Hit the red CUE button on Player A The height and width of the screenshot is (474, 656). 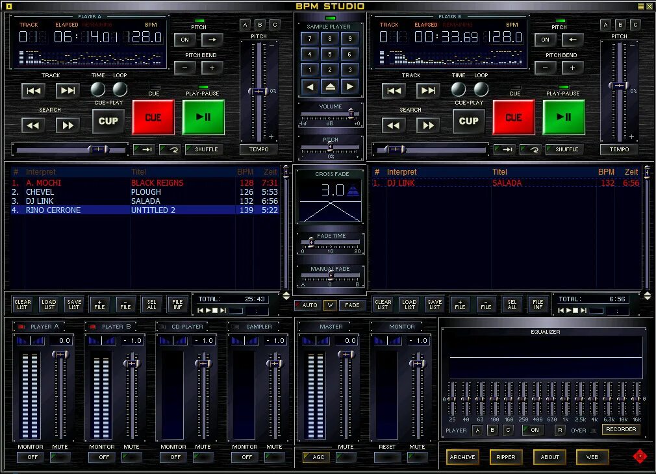pos(153,117)
